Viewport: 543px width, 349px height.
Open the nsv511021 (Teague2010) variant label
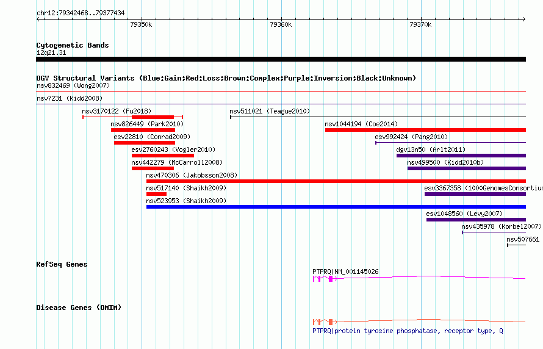coord(270,111)
